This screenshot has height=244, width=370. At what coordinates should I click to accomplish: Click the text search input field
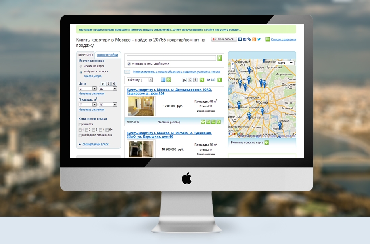coord(171,58)
